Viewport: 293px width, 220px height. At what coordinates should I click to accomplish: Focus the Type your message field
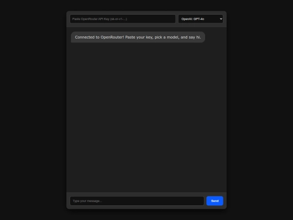click(137, 201)
